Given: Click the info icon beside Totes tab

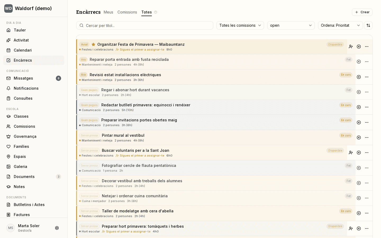Looking at the screenshot, I should click(156, 12).
